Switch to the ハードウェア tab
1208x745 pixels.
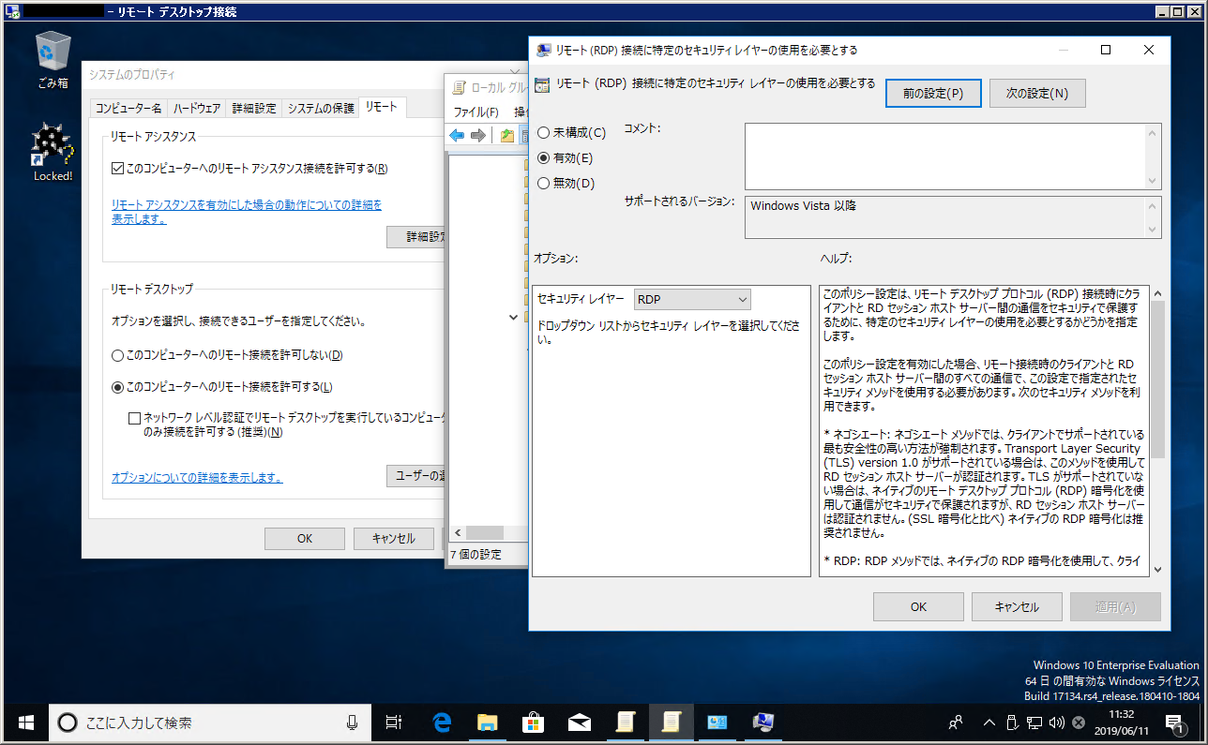click(197, 109)
